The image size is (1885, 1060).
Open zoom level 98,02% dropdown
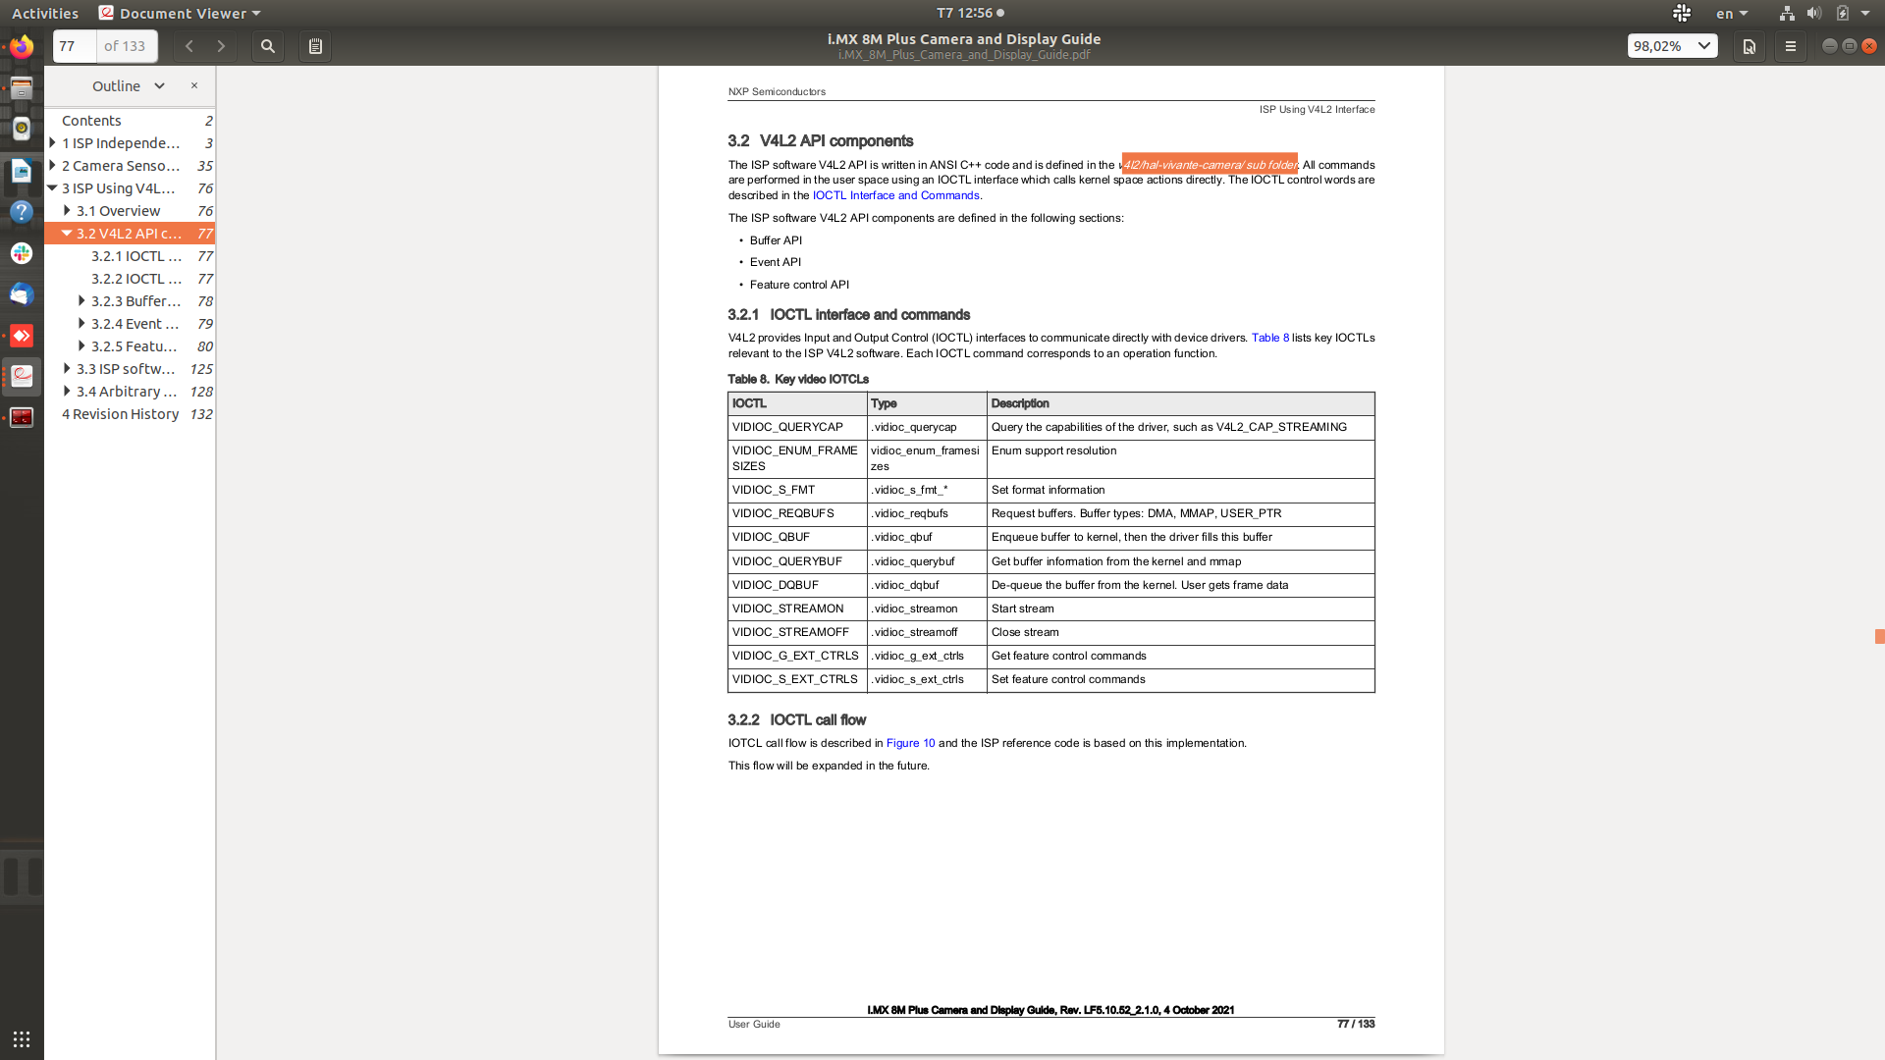tap(1672, 46)
